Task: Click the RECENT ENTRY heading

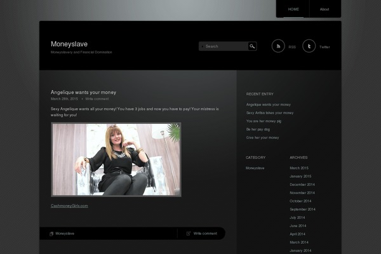Action: (x=260, y=94)
